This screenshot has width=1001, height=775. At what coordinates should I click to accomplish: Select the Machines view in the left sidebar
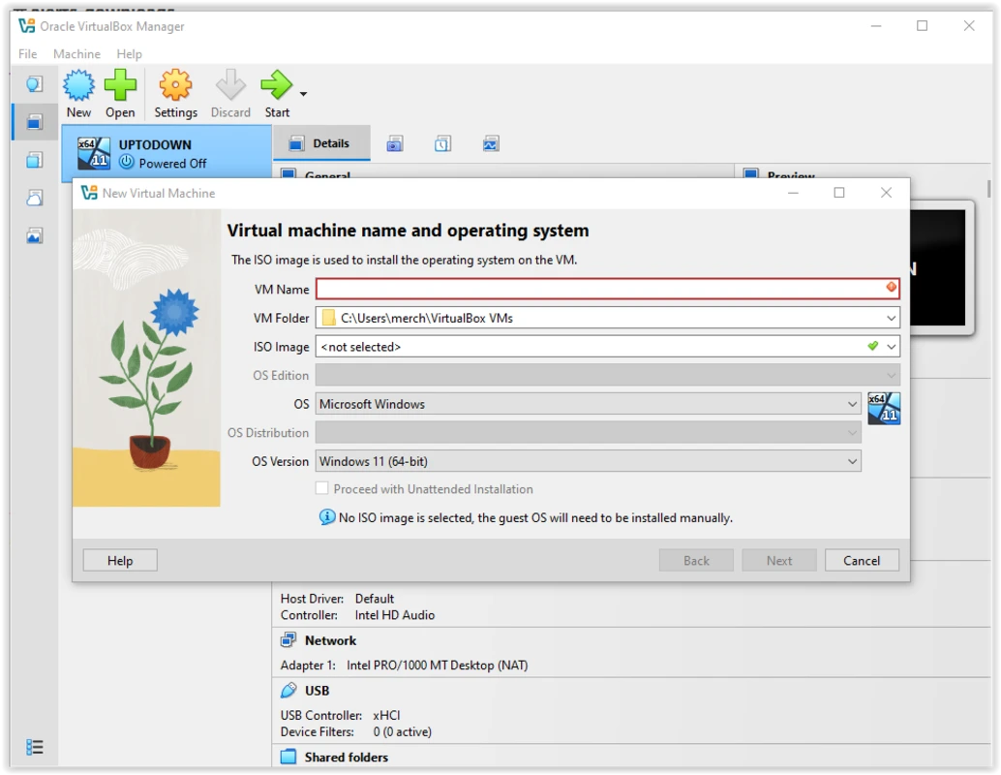pos(34,121)
